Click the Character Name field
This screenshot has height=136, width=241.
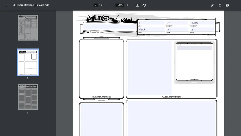click(110, 27)
